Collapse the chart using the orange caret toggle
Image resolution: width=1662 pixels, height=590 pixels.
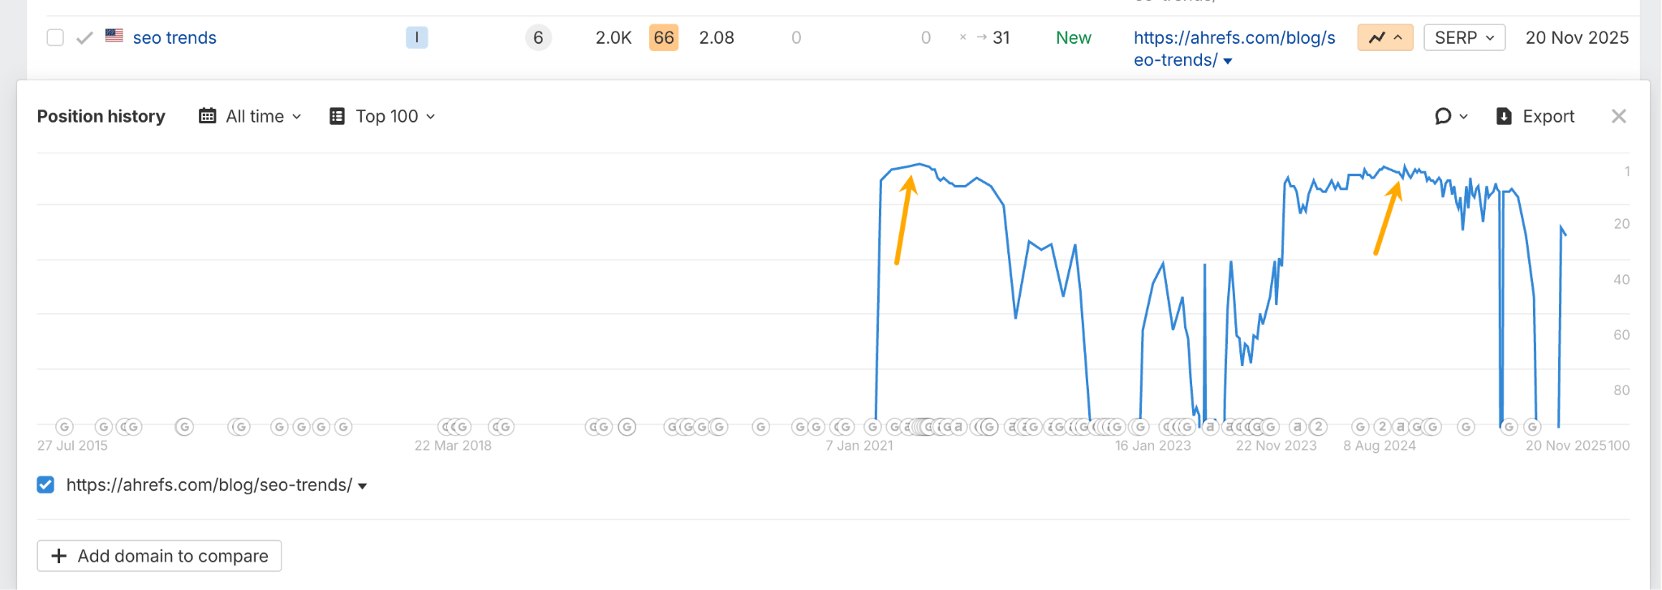pyautogui.click(x=1397, y=37)
